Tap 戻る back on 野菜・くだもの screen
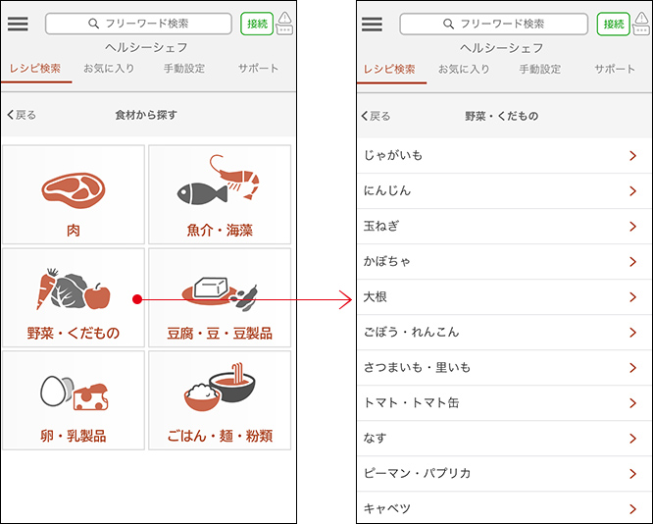The height and width of the screenshot is (524, 653). (x=377, y=116)
